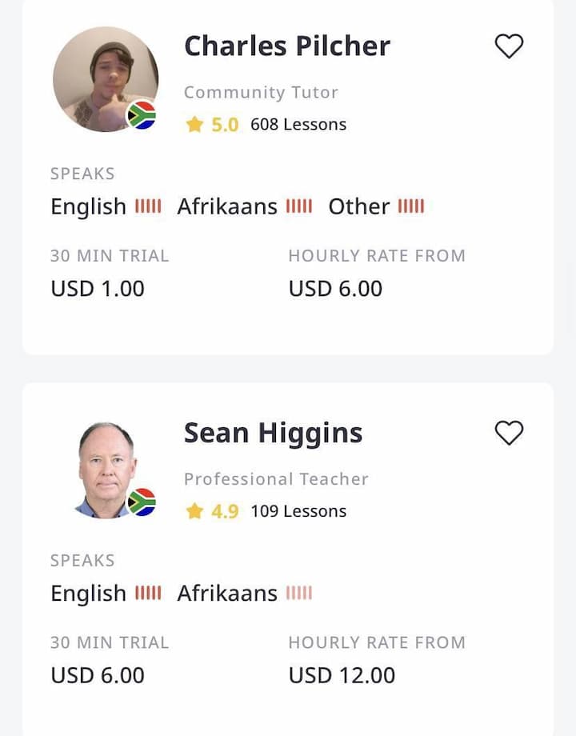Click Charles's English proficiency level bars
This screenshot has height=736, width=576.
pyautogui.click(x=148, y=206)
